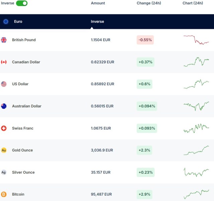Click the Change (24h) column header
214x201 pixels.
point(149,3)
